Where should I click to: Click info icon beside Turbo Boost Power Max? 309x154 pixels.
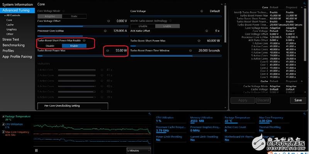point(108,51)
